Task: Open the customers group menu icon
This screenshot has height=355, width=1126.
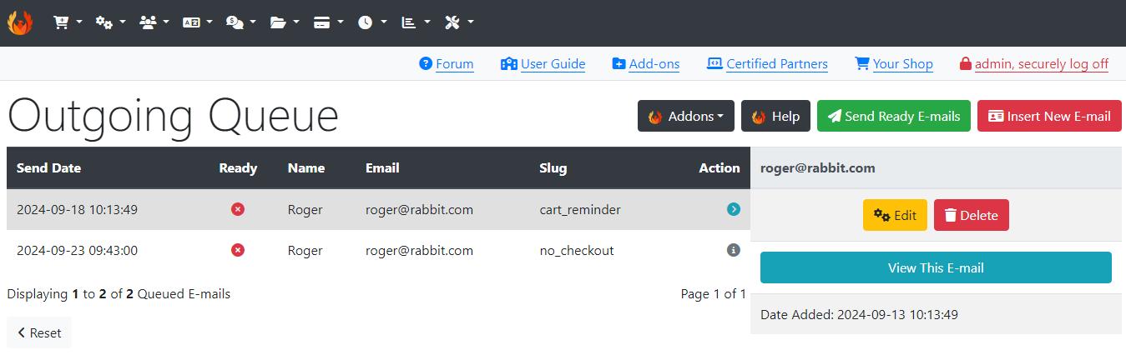Action: click(x=154, y=22)
